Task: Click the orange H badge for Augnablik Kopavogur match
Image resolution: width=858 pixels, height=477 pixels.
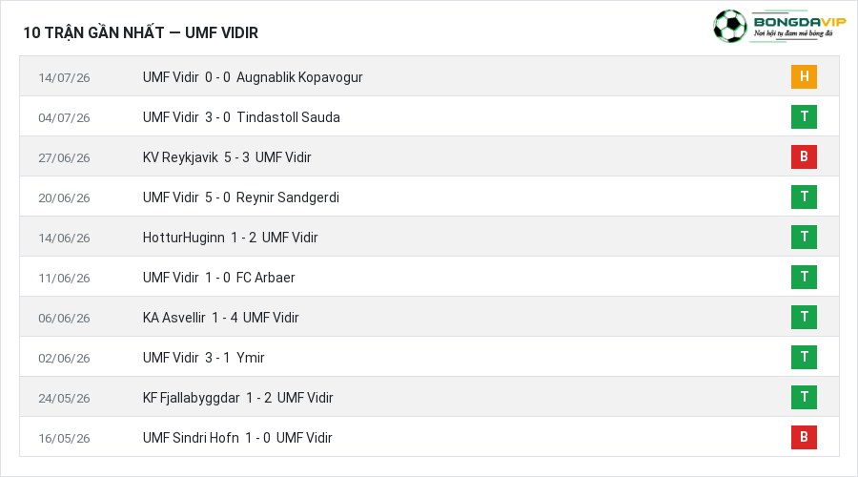Action: tap(804, 76)
